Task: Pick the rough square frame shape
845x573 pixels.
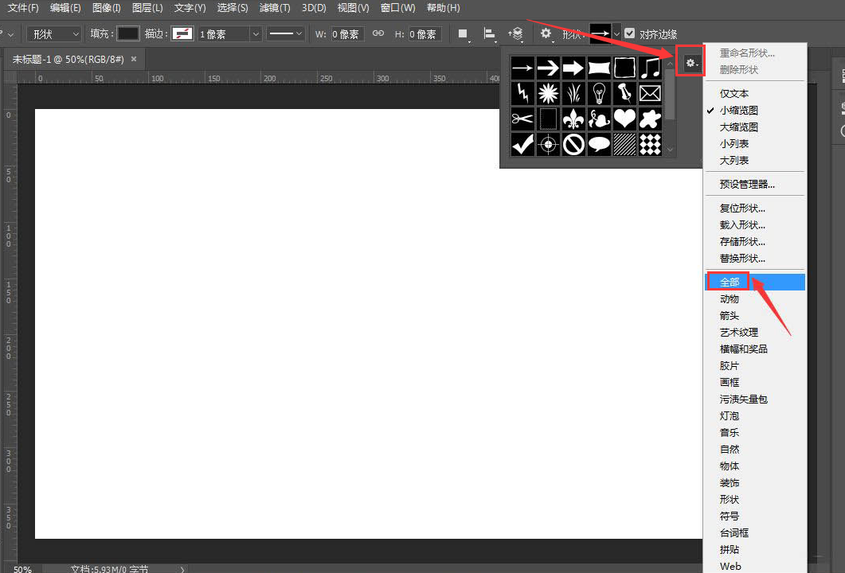Action: 624,68
